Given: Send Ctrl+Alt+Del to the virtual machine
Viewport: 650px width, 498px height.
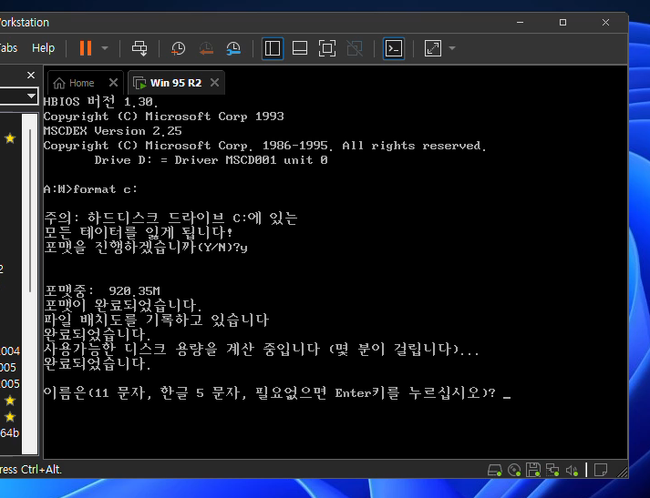Looking at the screenshot, I should [x=139, y=48].
